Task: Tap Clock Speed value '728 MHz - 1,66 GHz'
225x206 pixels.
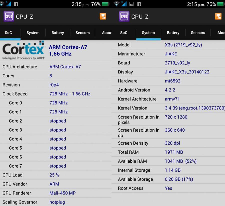Action: coord(70,94)
